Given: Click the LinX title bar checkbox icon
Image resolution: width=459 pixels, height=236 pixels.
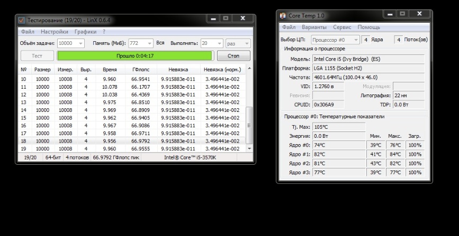Looking at the screenshot, I should coord(21,20).
